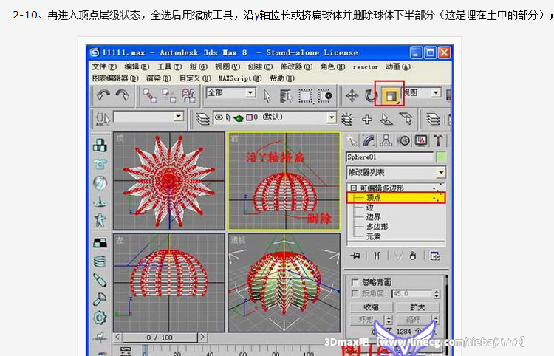Switch to the Motion wheel panel tab
The image size is (554, 356).
[403, 140]
